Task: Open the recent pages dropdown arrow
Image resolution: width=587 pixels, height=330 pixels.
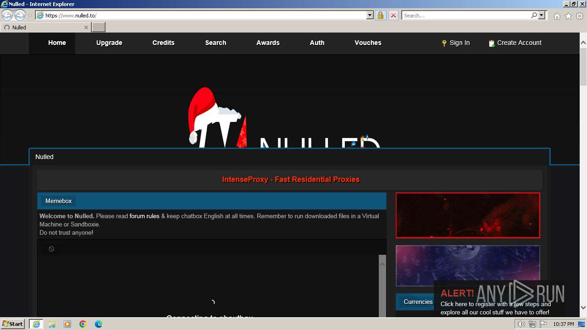Action: coord(30,16)
